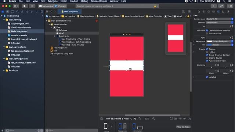Open the Content Mode dropdown
Image resolution: width=235 pixels, height=132 pixels.
[x=220, y=19]
